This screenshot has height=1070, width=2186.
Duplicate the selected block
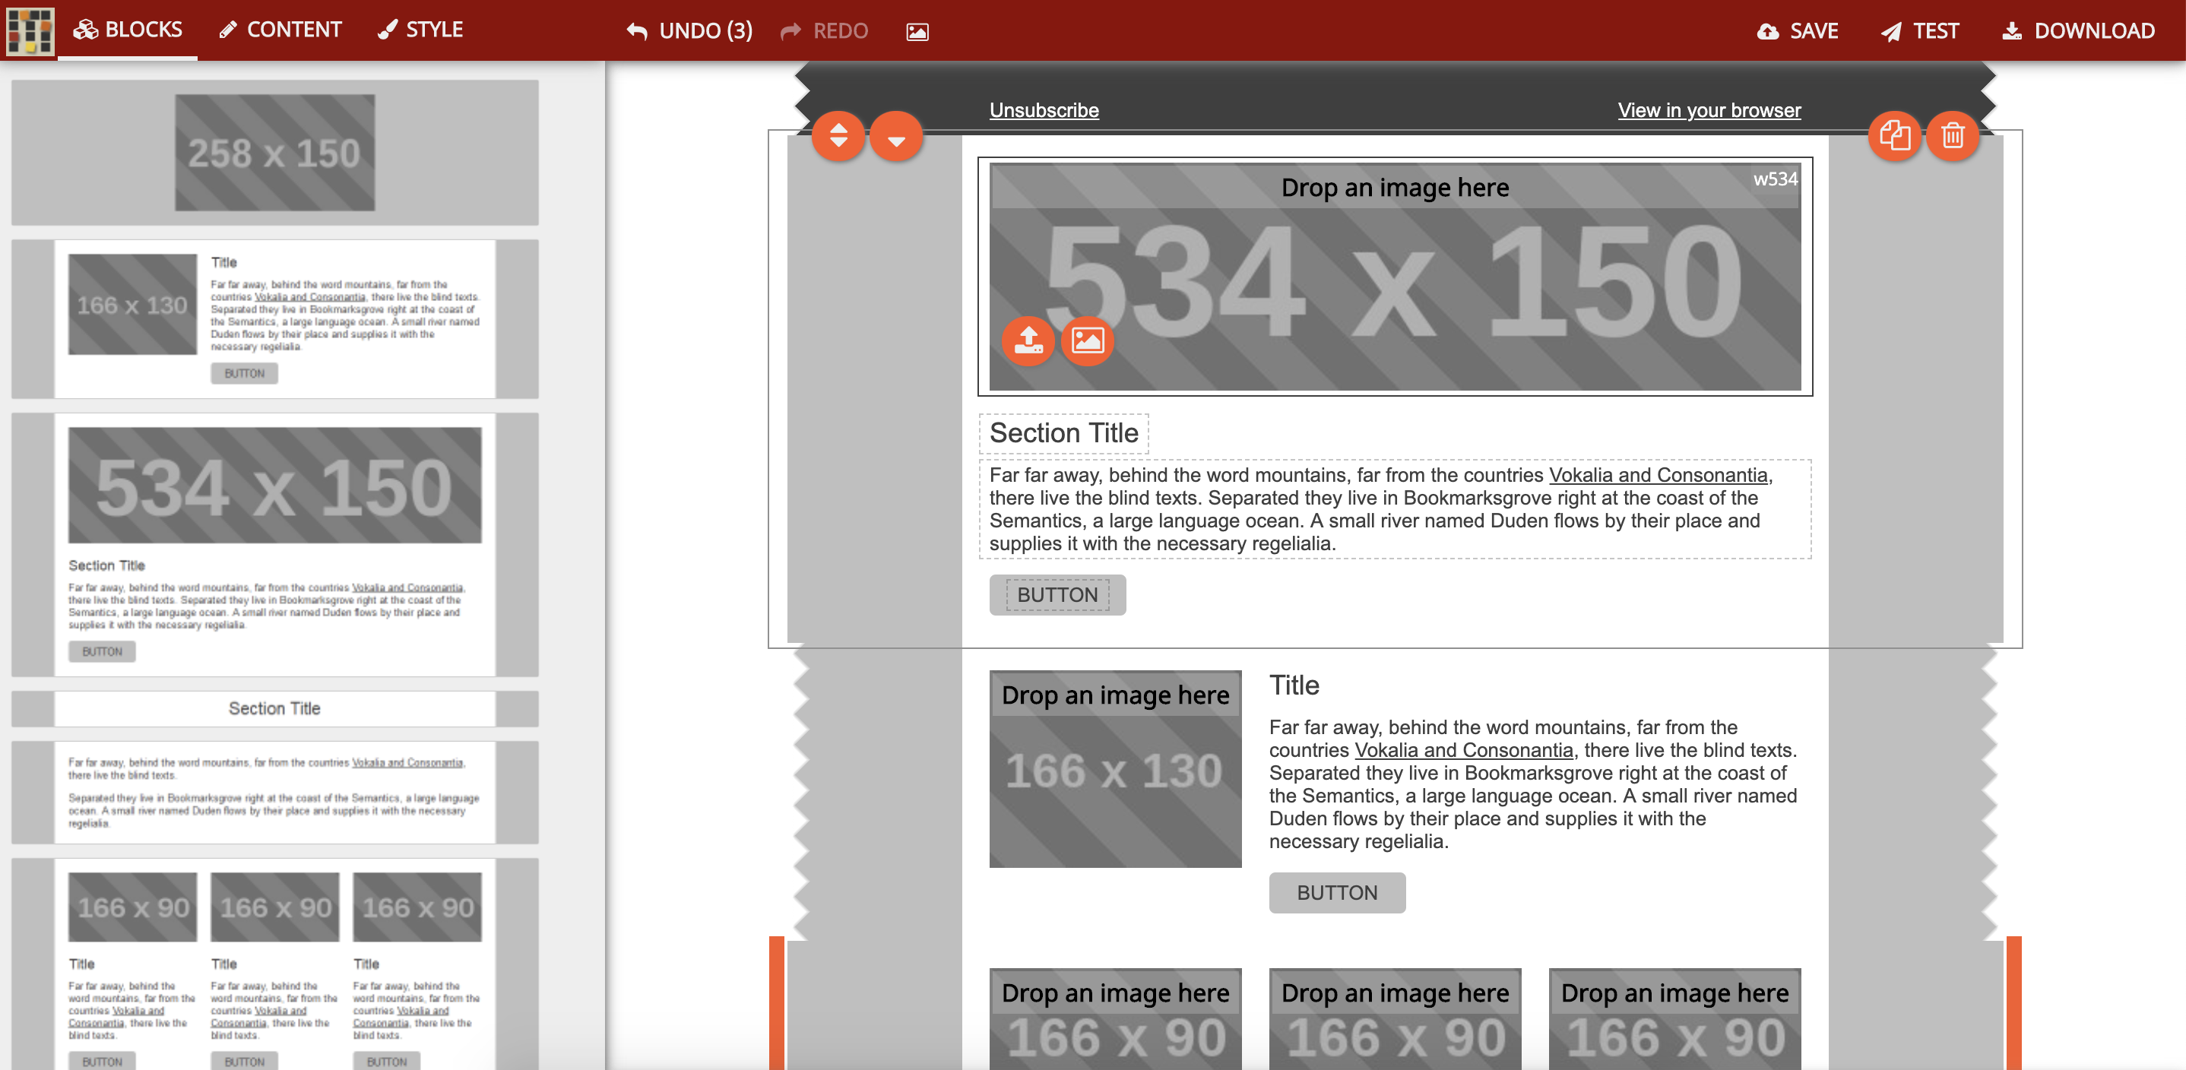[1894, 136]
